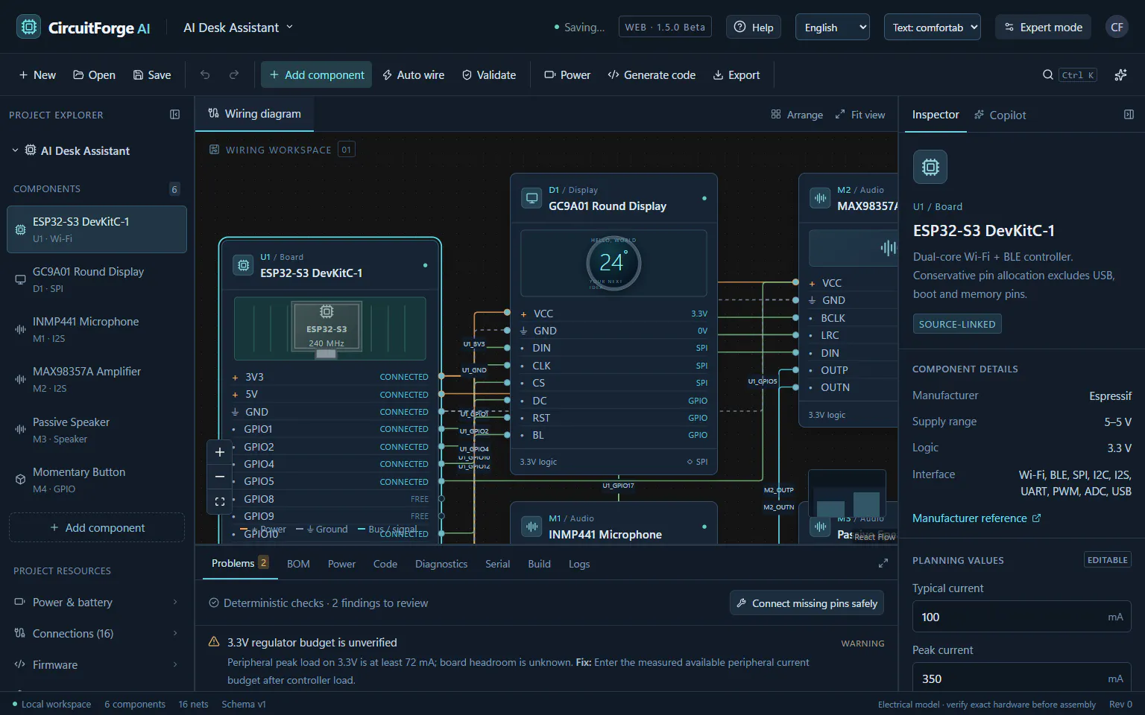Click the dashed Add component button in sidebar
The image size is (1145, 715).
96,527
